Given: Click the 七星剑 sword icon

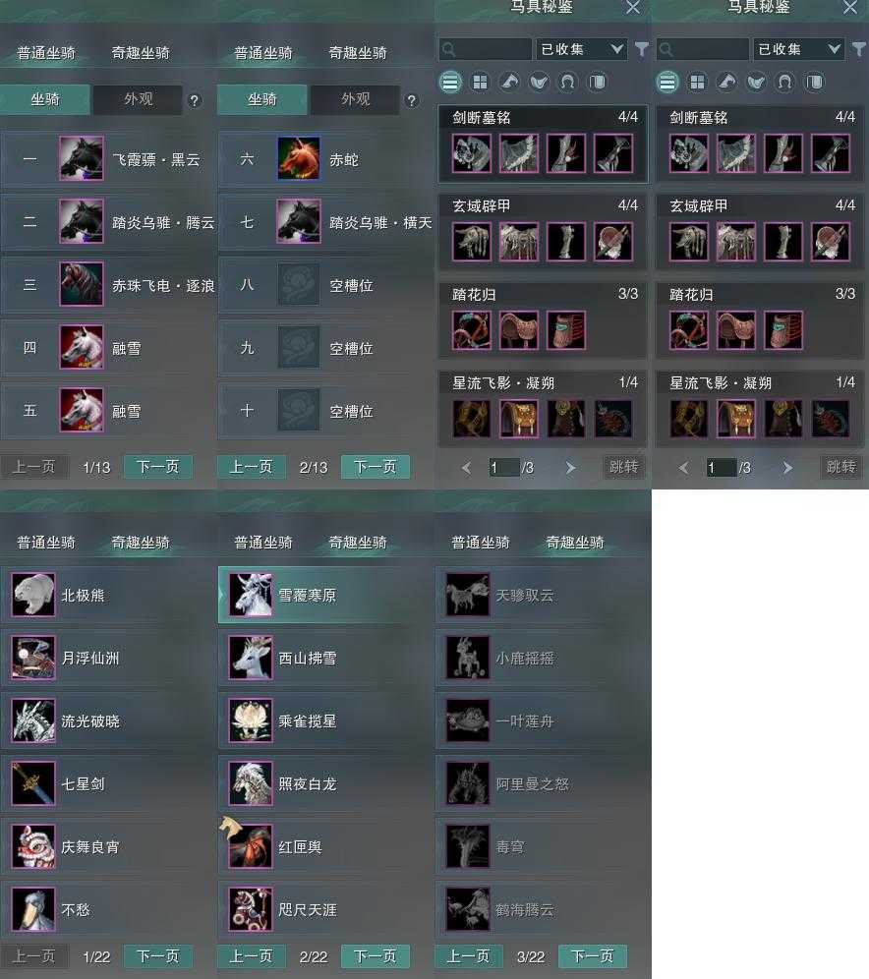Looking at the screenshot, I should (x=33, y=783).
